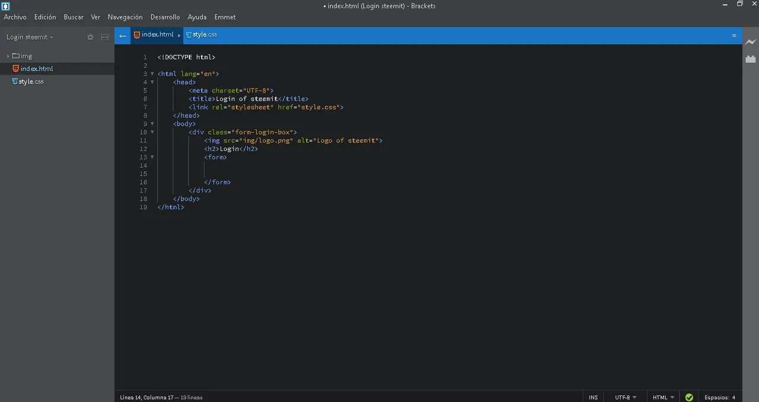Screen dimensions: 759x402
Task: Click cursor position Línea 14, Columna 17
Action: [x=147, y=397]
